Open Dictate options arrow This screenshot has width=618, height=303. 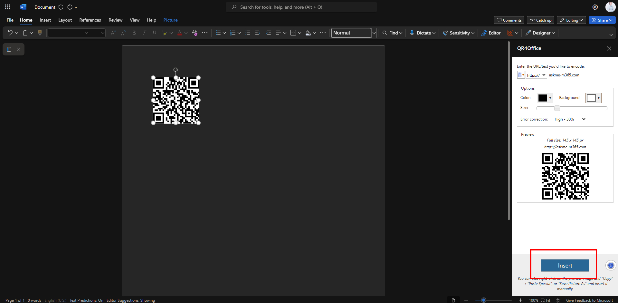[434, 33]
